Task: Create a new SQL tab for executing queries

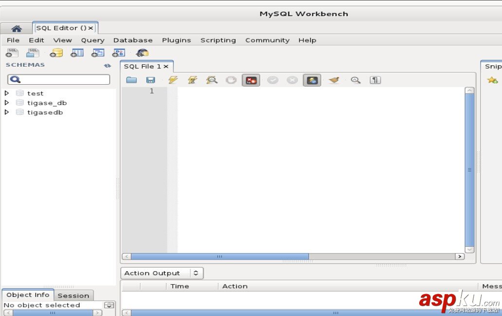Action: tap(11, 53)
